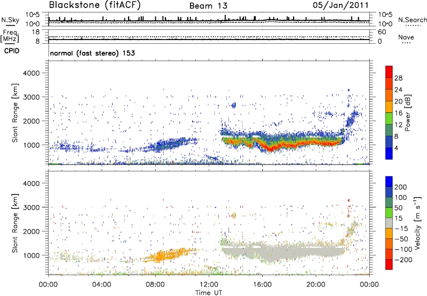Image resolution: width=427 pixels, height=296 pixels.
Task: Click the date "05/Jan/2011"
Action: coord(341,5)
